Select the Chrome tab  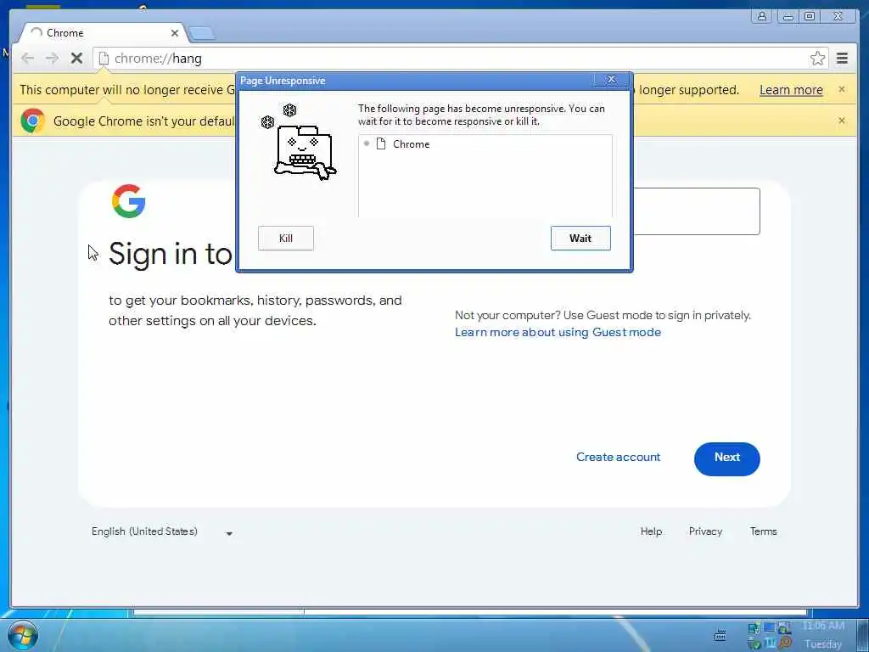point(103,33)
